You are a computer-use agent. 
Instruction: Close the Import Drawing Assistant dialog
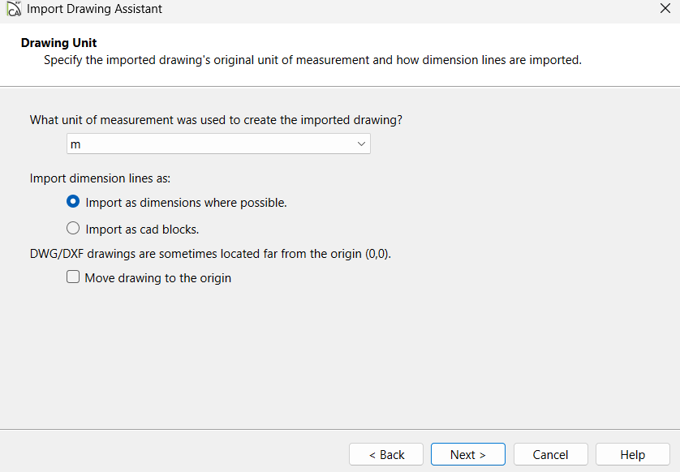tap(665, 9)
